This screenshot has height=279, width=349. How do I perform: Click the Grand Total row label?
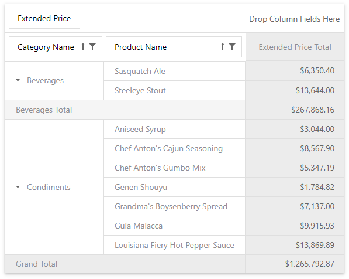pyautogui.click(x=36, y=264)
